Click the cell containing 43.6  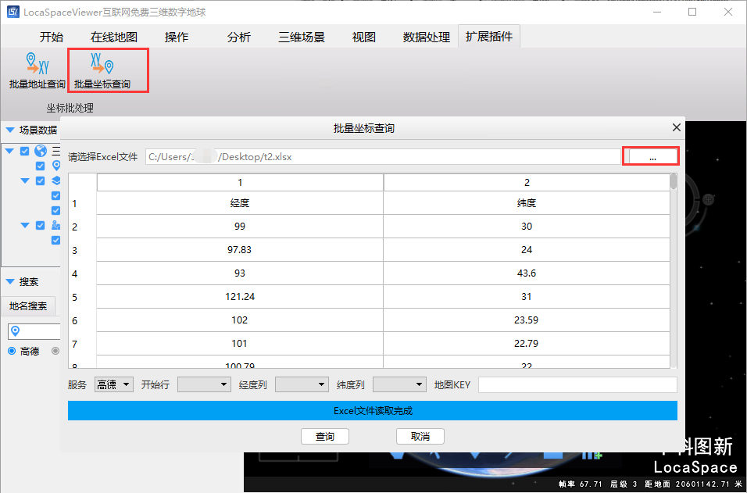click(x=527, y=273)
